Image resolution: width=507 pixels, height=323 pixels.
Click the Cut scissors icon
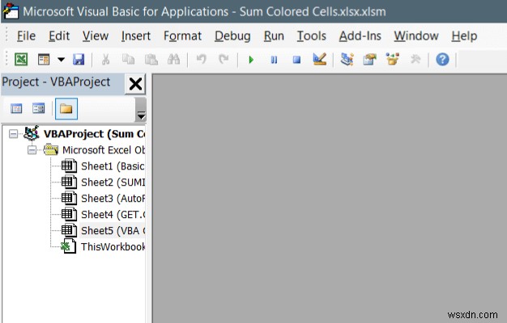pos(105,60)
